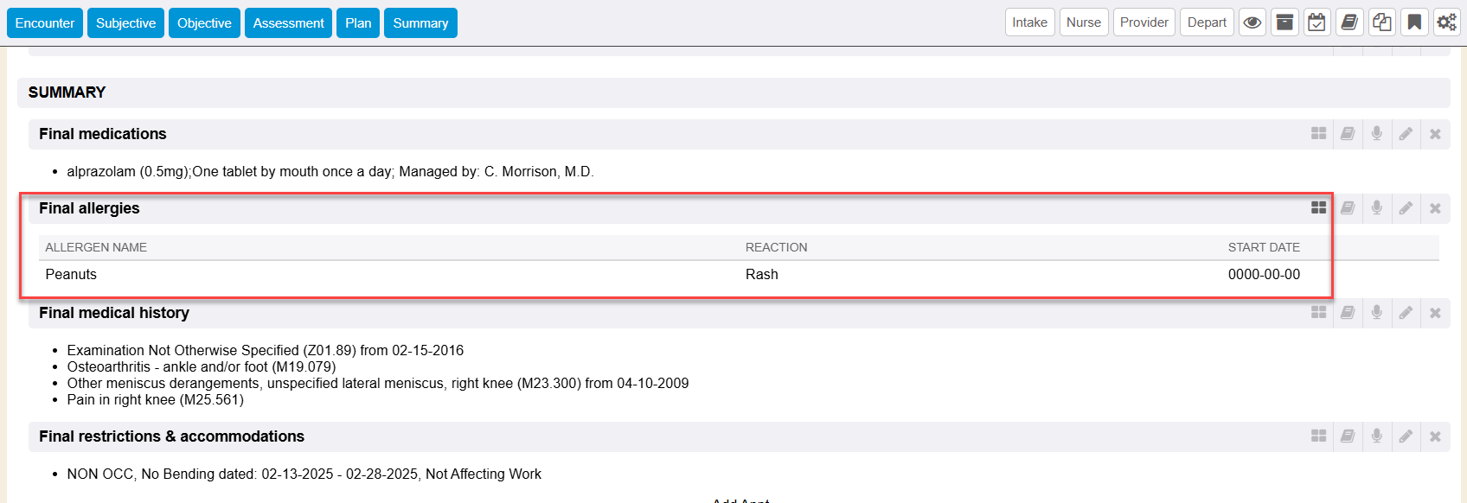Switch to the Subjective tab
This screenshot has height=503, width=1467.
tap(125, 23)
